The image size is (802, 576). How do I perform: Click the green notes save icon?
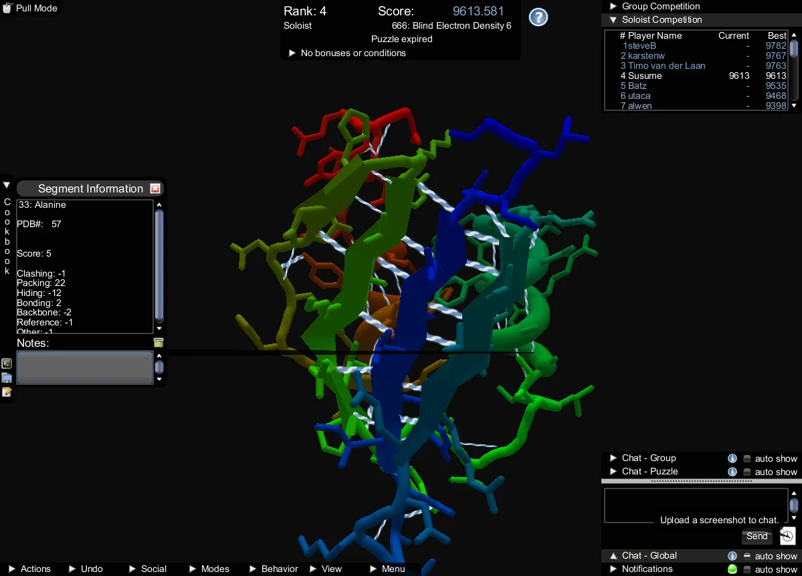coord(159,343)
